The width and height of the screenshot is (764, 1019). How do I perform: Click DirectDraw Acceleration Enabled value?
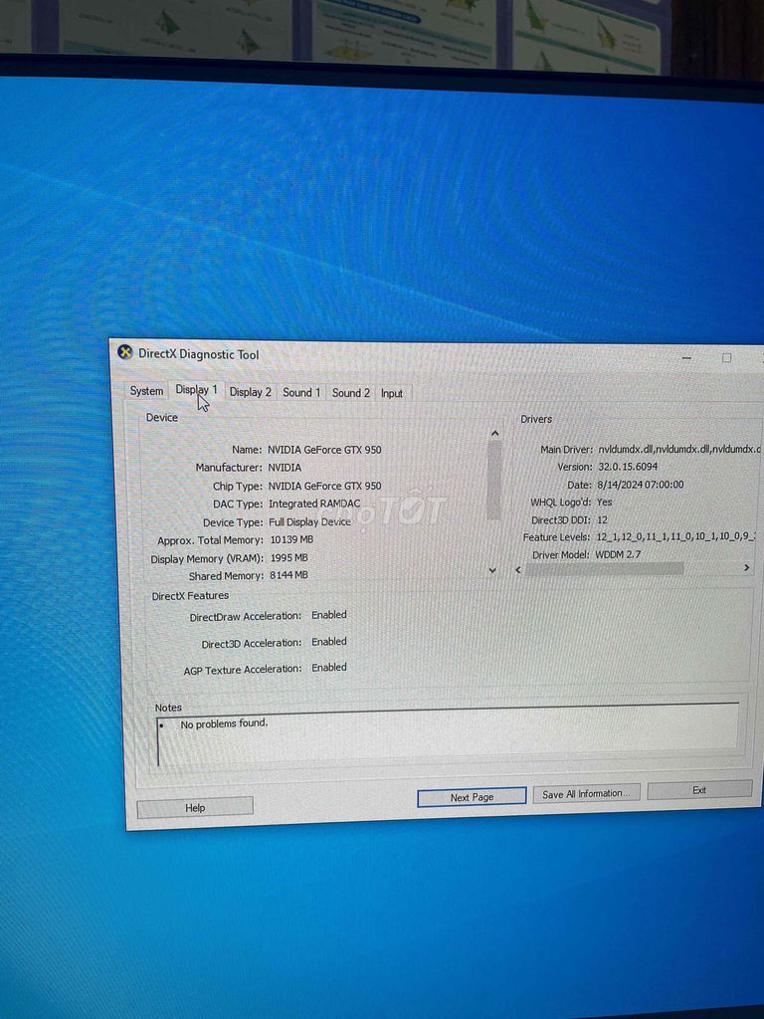pyautogui.click(x=328, y=615)
